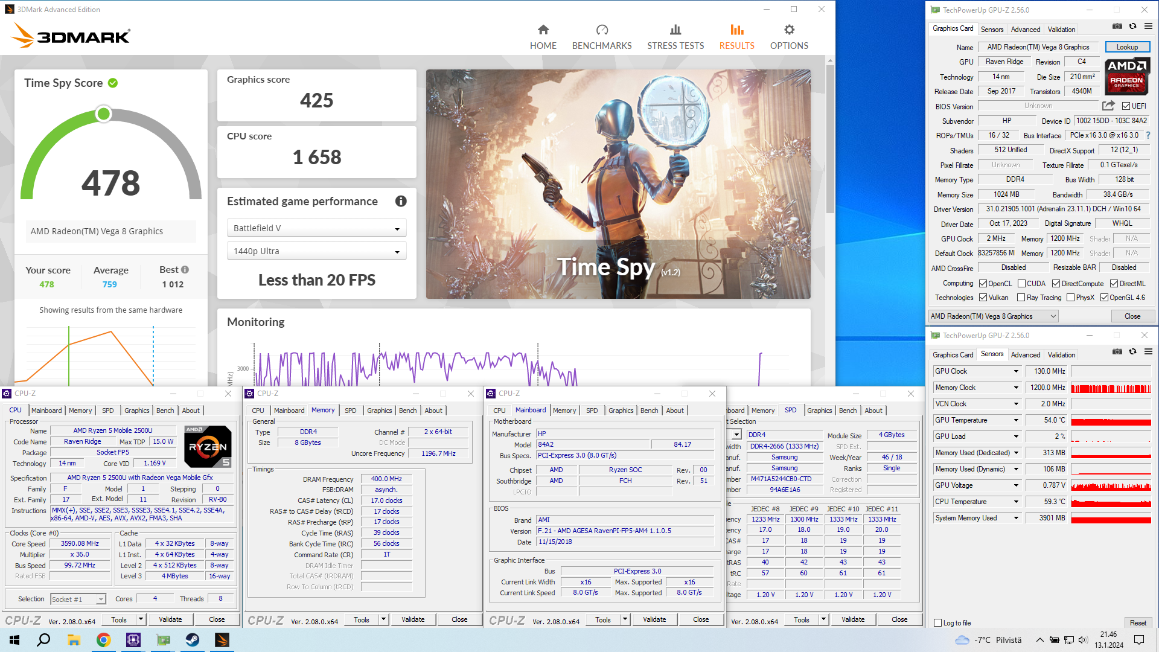
Task: Click the Estimated game performance info icon
Action: coord(401,202)
